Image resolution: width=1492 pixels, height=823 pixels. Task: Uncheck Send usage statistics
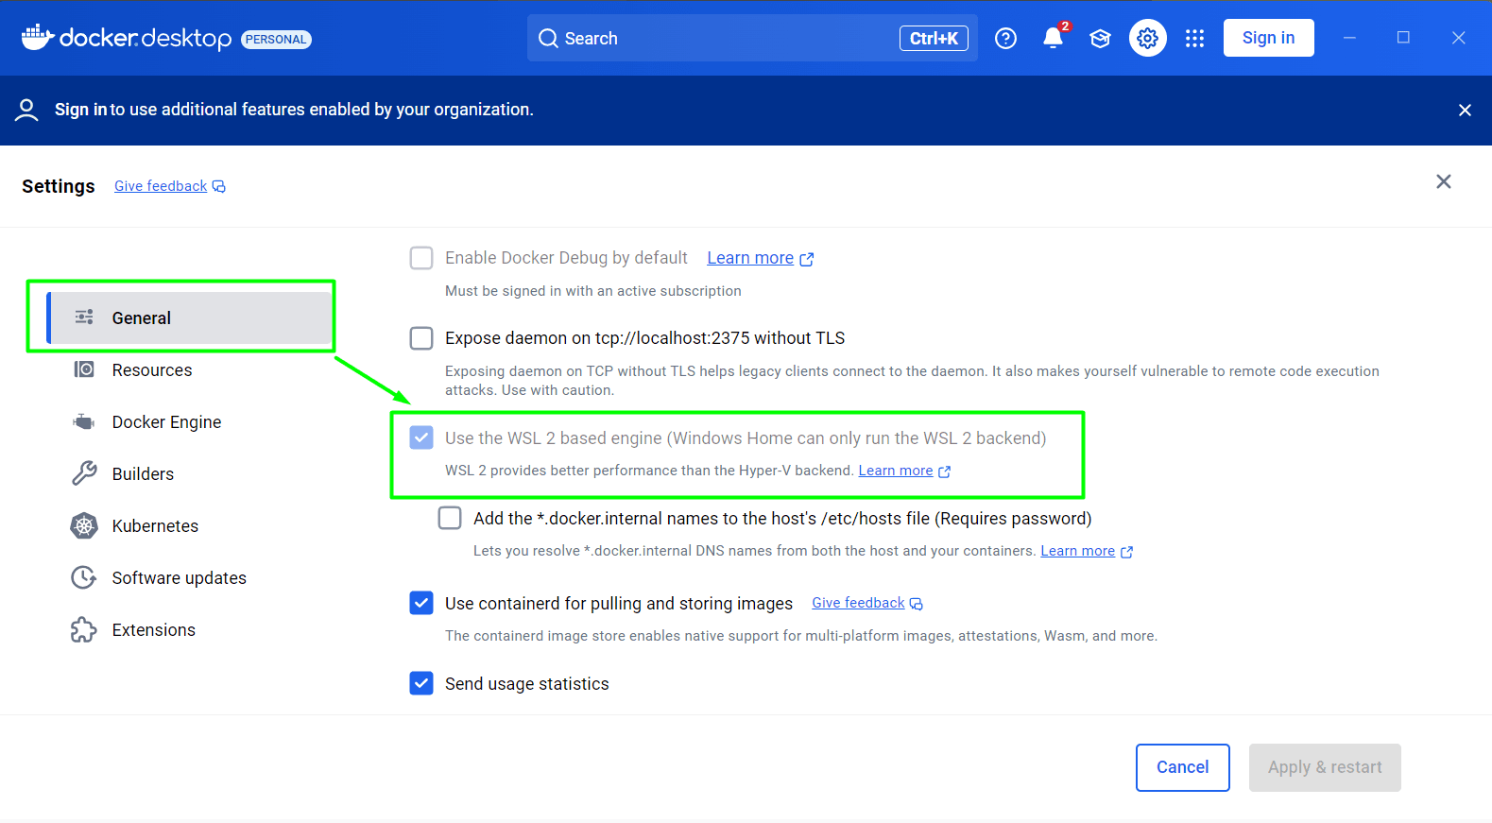click(x=421, y=683)
